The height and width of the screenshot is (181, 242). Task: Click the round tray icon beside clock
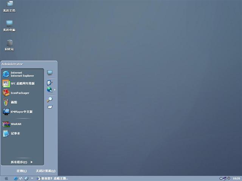coord(228,178)
